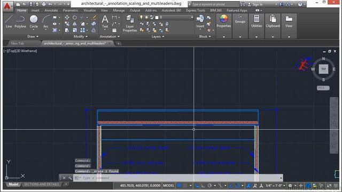Toggle dynamic input in status bar
Screen dimensions: 342x192
coord(197,186)
